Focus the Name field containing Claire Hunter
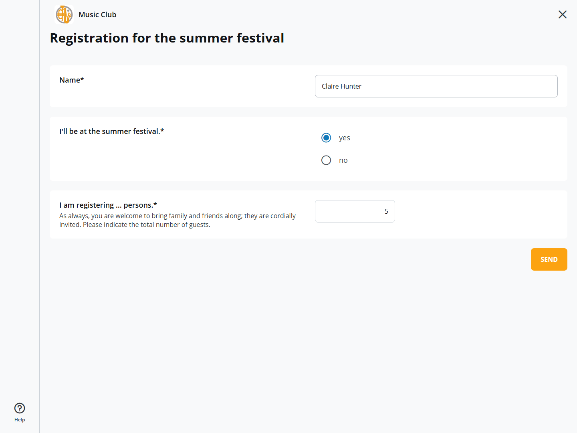This screenshot has height=433, width=577. pyautogui.click(x=436, y=86)
